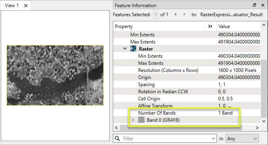Select the Cell Origin row
This screenshot has height=145, width=268.
point(187,99)
